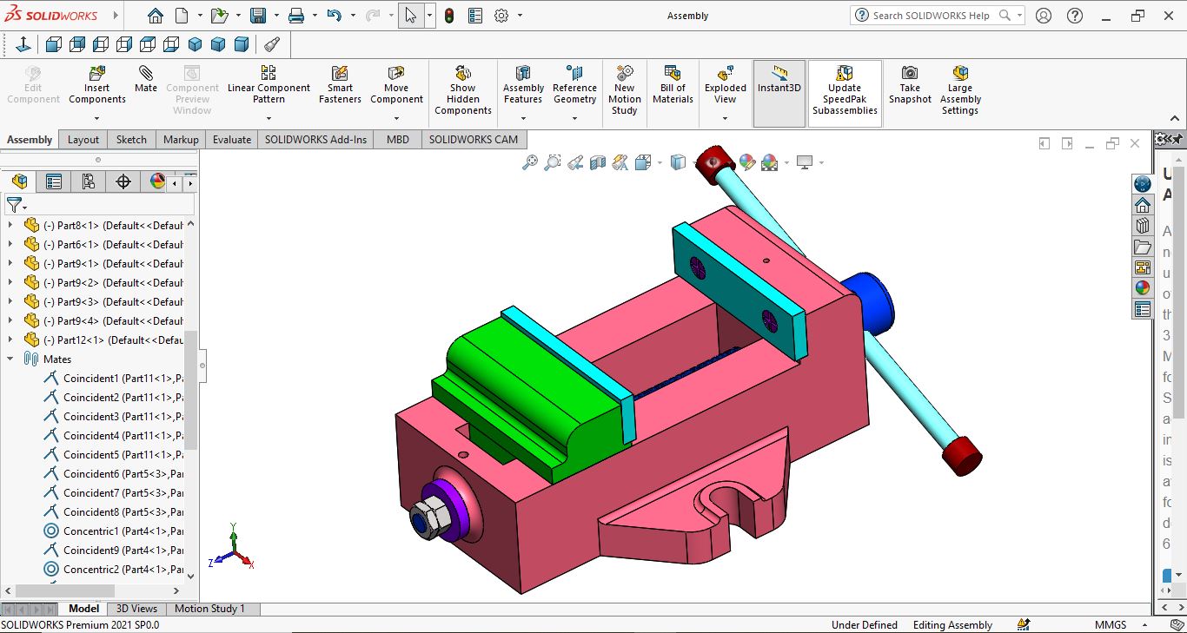Open the Reference Geometry tool
The width and height of the screenshot is (1187, 633).
click(x=574, y=85)
